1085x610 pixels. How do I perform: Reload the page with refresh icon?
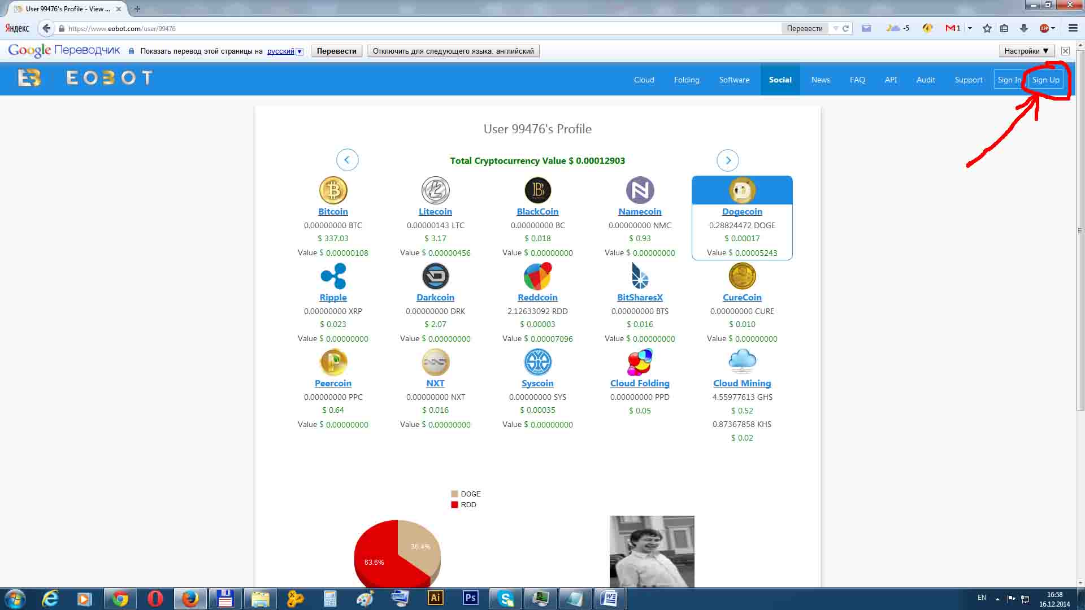point(846,28)
